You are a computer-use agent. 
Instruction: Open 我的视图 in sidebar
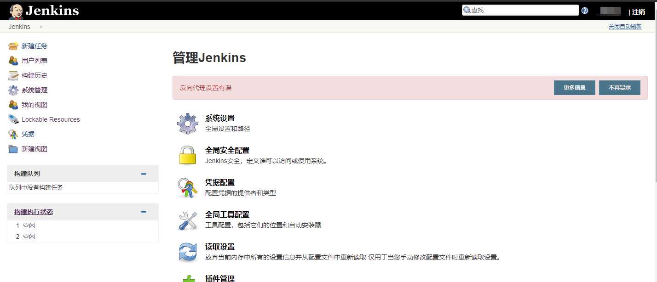coord(35,105)
